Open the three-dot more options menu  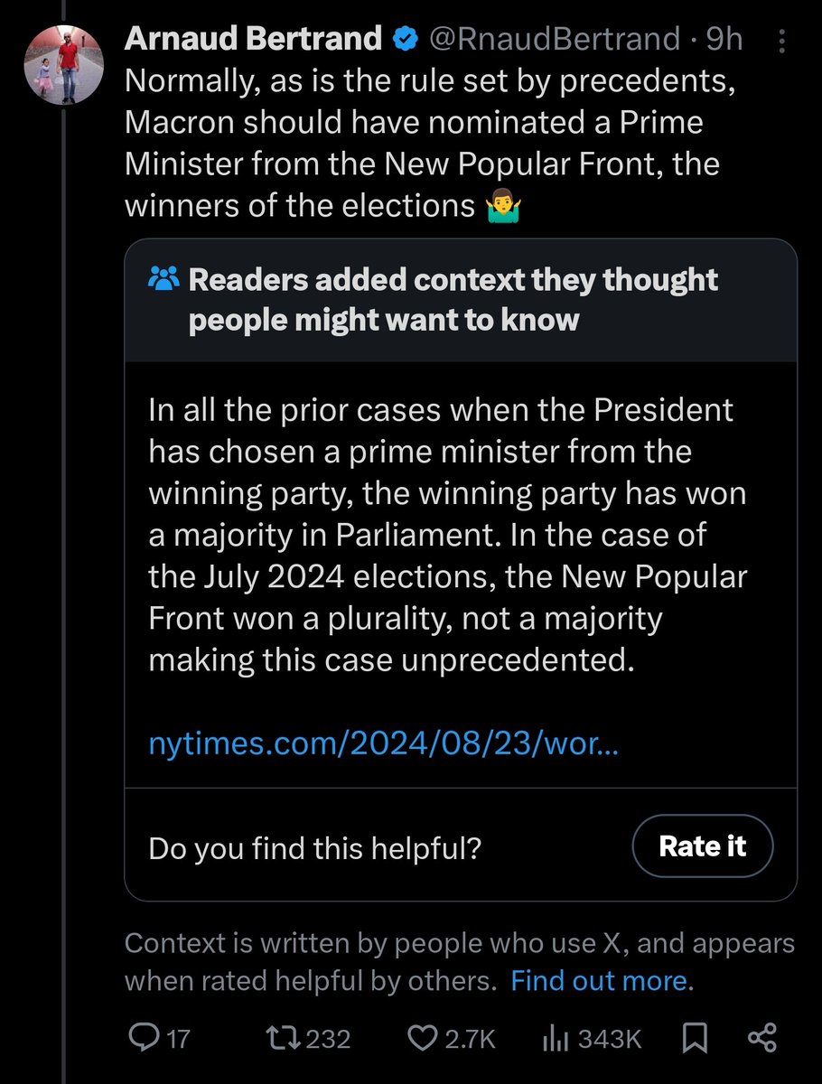click(781, 39)
